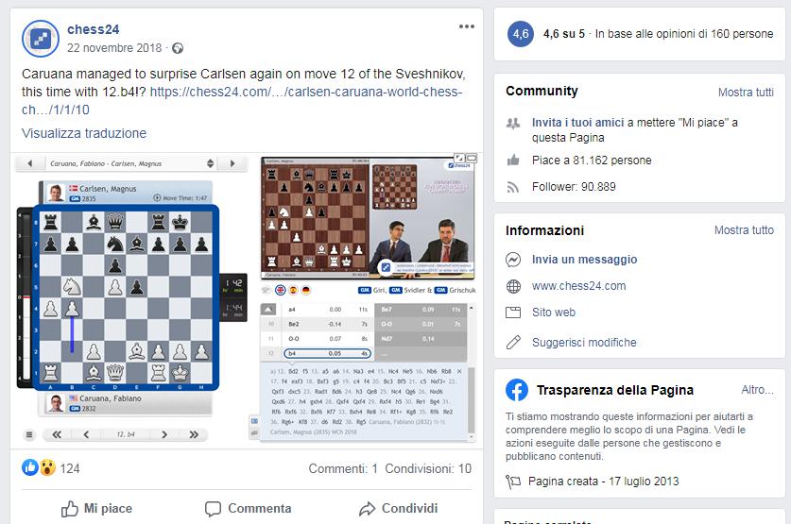Viewport: 791px width, 524px height.
Task: Click Follower: 90.889 text
Action: tap(574, 187)
